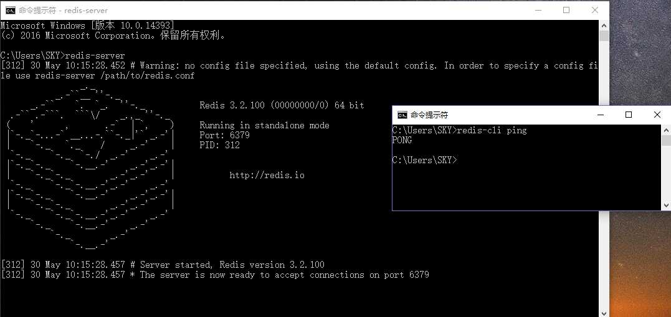Click 'Server started, Redis version 3.2.100' line

(x=163, y=265)
